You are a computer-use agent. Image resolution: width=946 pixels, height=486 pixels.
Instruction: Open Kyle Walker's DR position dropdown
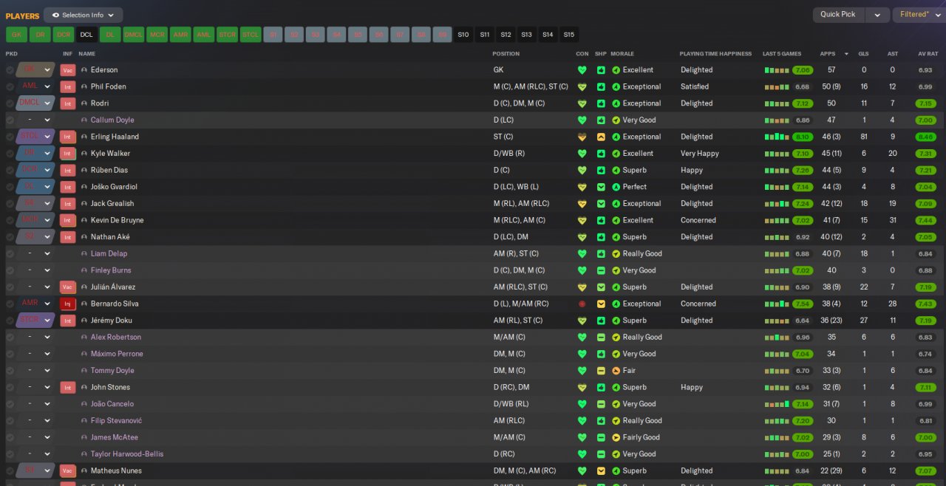pyautogui.click(x=35, y=154)
